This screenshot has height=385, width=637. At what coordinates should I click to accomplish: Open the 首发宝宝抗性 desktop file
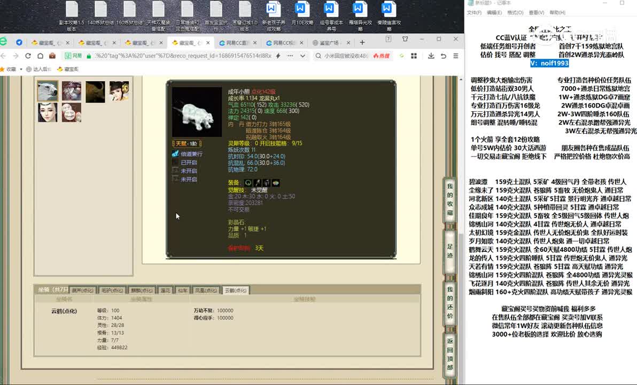click(x=216, y=16)
